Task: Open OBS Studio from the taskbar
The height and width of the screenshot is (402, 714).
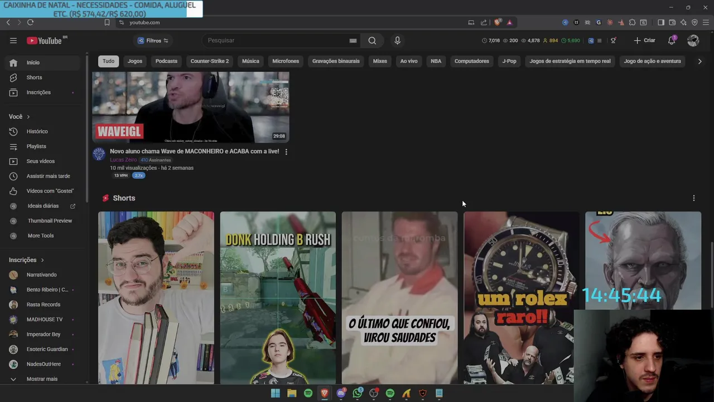Action: coord(374,393)
